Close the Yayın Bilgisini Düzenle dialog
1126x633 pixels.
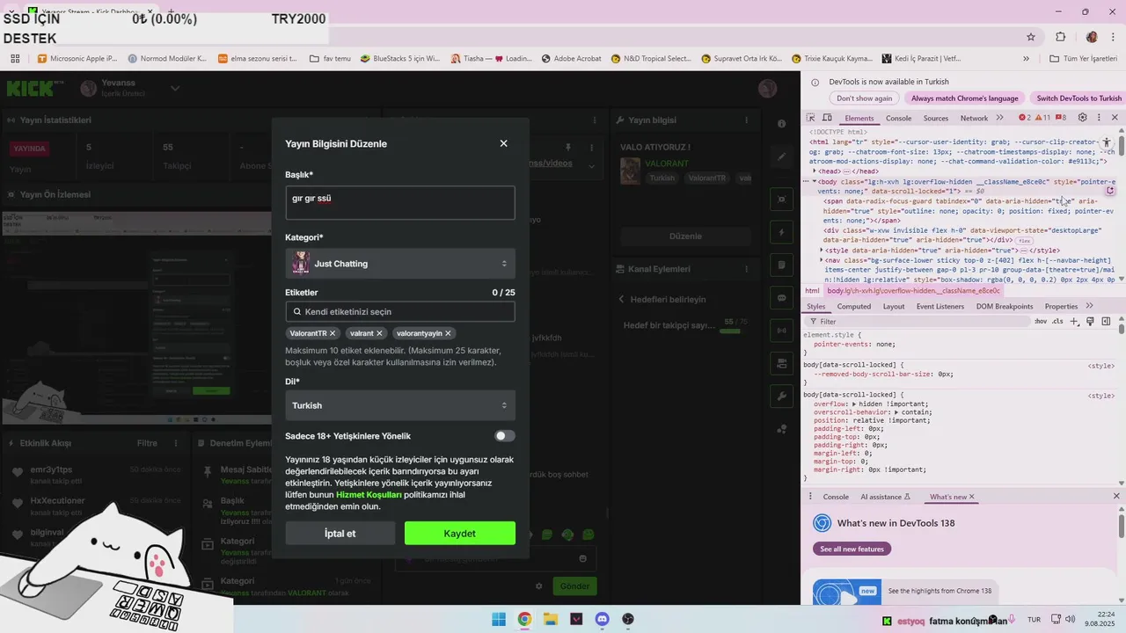tap(503, 143)
